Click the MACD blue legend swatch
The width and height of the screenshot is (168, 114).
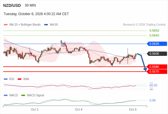click(x=6, y=95)
